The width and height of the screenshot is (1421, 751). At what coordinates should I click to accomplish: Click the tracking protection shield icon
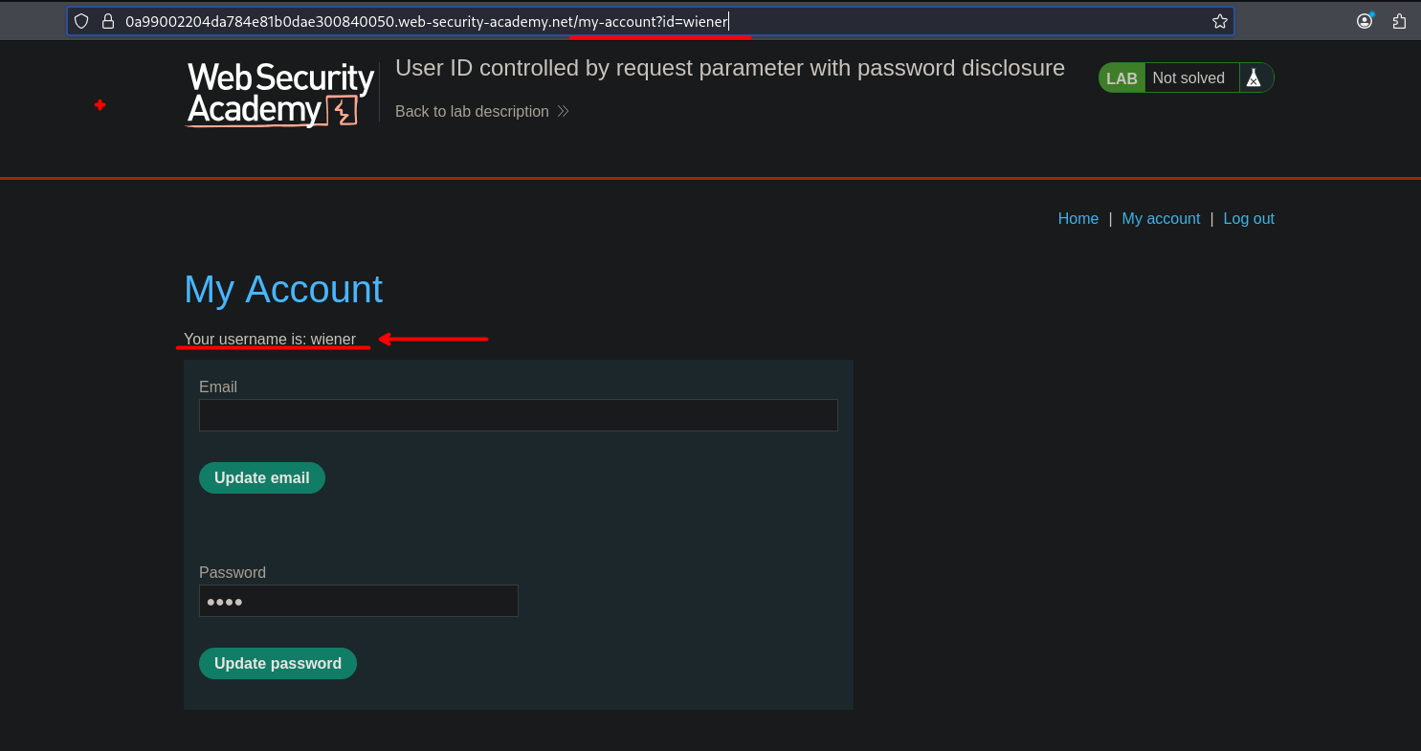click(82, 21)
